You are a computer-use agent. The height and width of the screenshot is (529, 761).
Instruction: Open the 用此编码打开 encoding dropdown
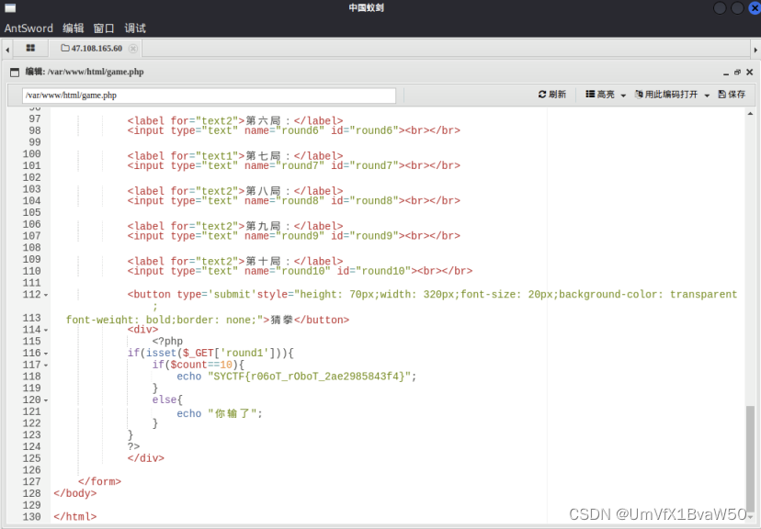click(x=672, y=95)
